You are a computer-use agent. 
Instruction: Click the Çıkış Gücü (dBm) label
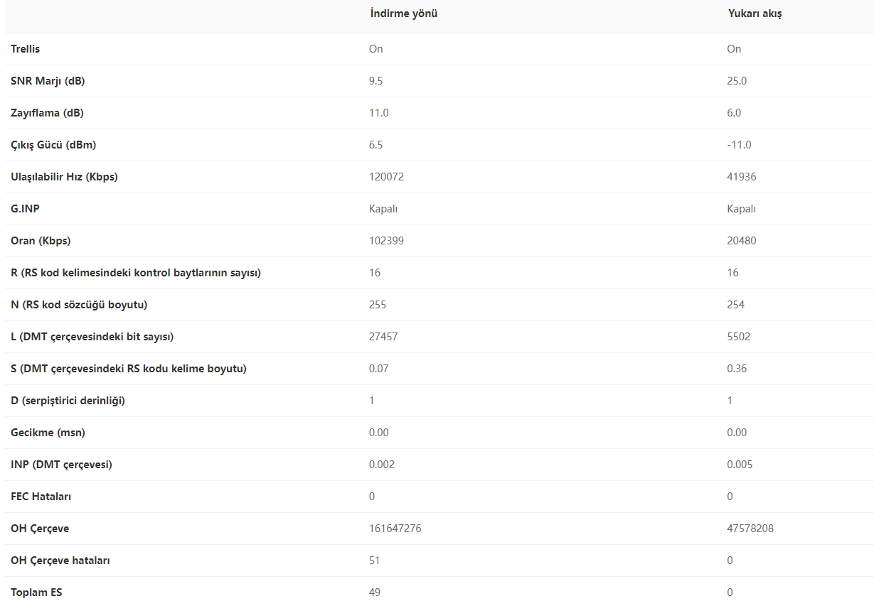[x=53, y=145]
